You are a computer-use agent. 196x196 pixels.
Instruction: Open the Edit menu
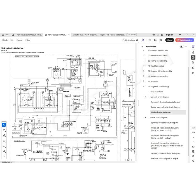(12, 40)
